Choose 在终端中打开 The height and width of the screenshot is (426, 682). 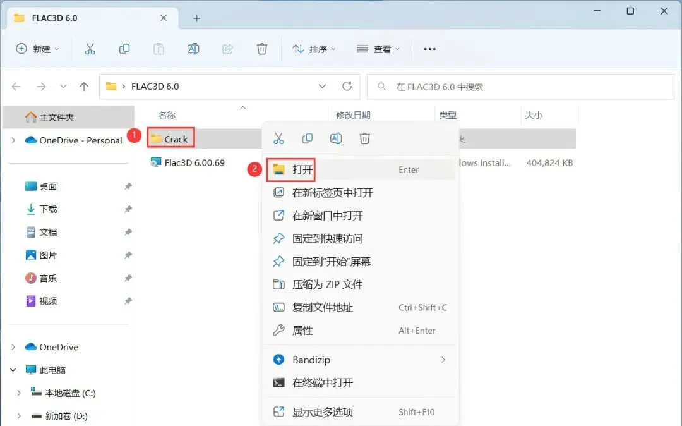point(361,383)
